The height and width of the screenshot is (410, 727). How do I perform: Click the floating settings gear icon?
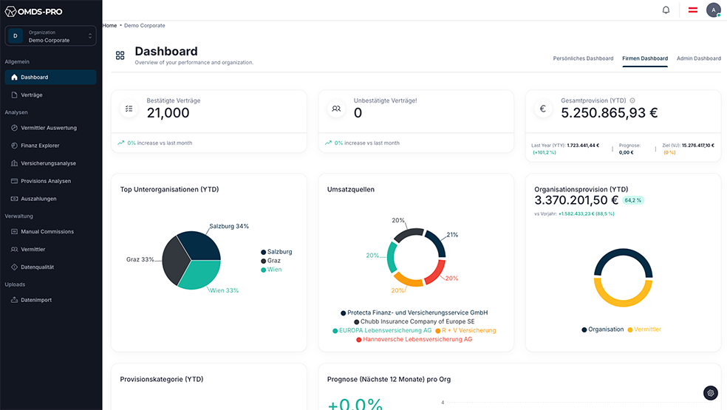[710, 393]
